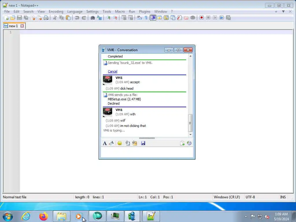Click the Save Recorded Macro icon
296x222 pixels.
click(228, 18)
